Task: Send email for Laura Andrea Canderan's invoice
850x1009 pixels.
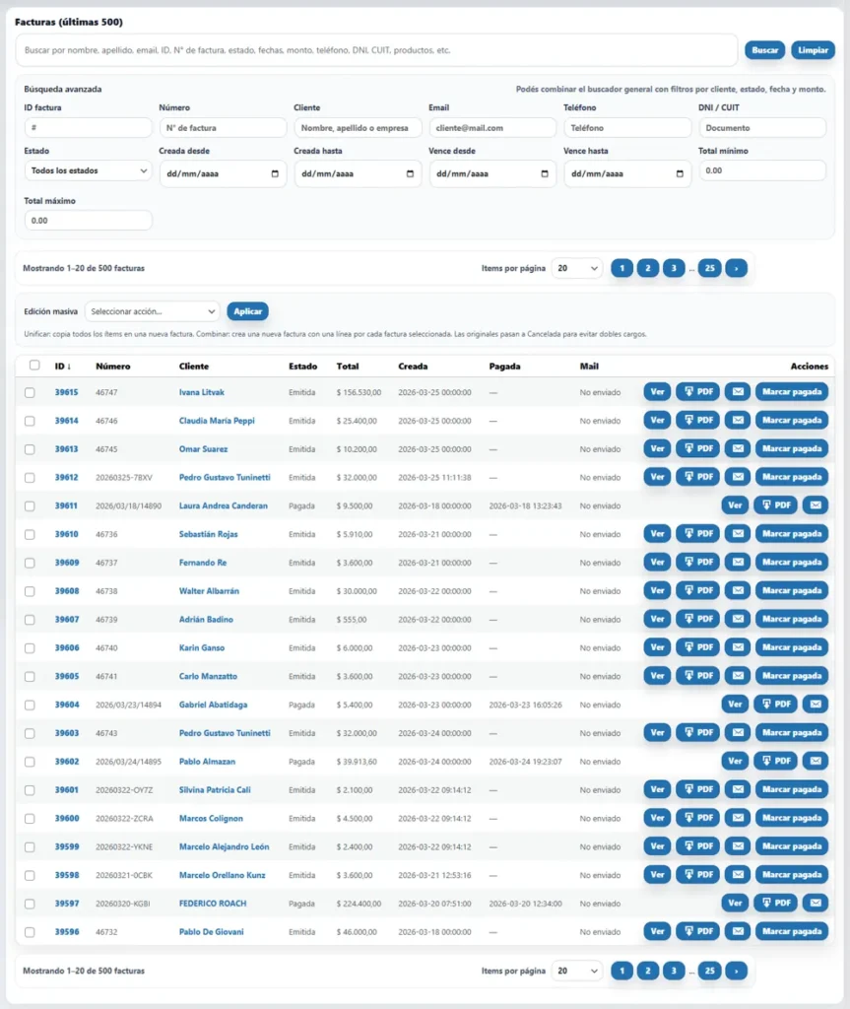Action: point(815,505)
